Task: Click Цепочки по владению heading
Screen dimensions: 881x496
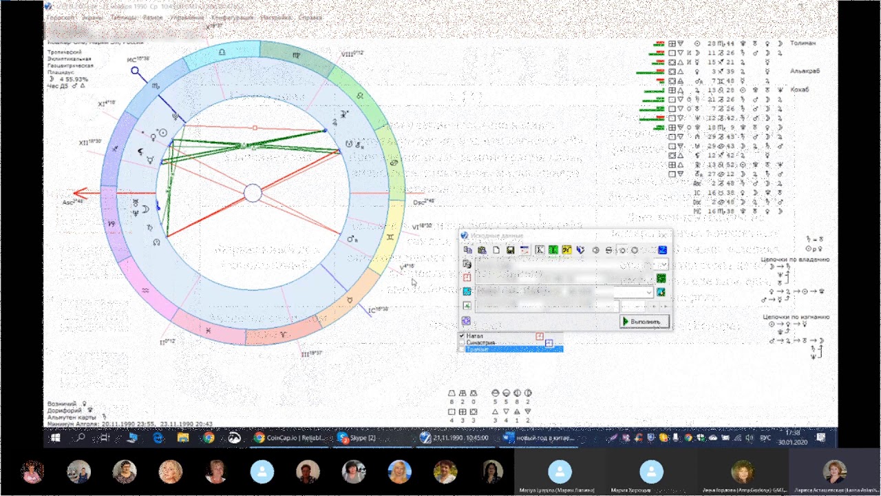Action: (796, 260)
